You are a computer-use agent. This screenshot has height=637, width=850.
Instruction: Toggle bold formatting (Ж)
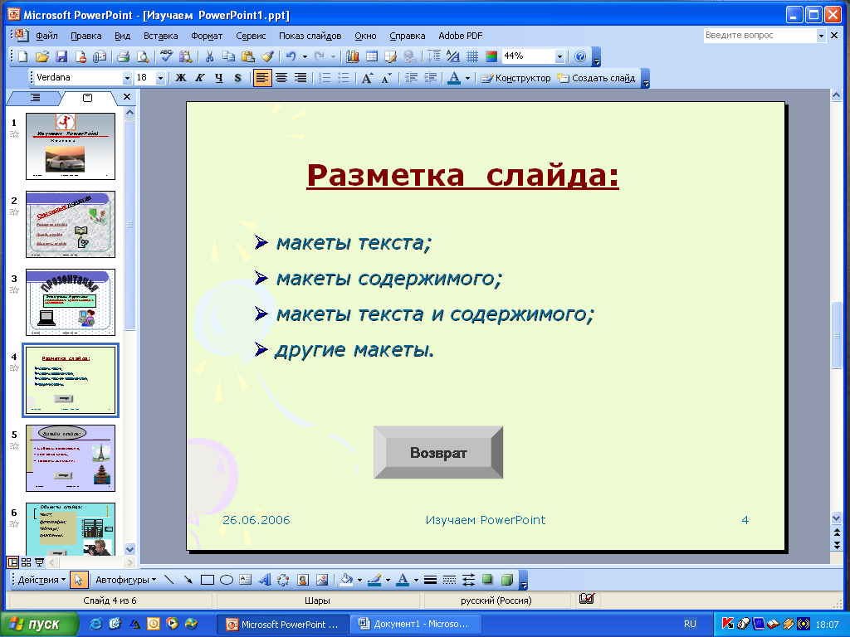tap(181, 78)
